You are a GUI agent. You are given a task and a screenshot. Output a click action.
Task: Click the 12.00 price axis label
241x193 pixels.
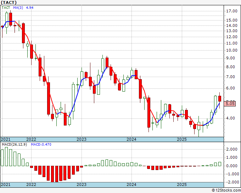click(x=232, y=37)
